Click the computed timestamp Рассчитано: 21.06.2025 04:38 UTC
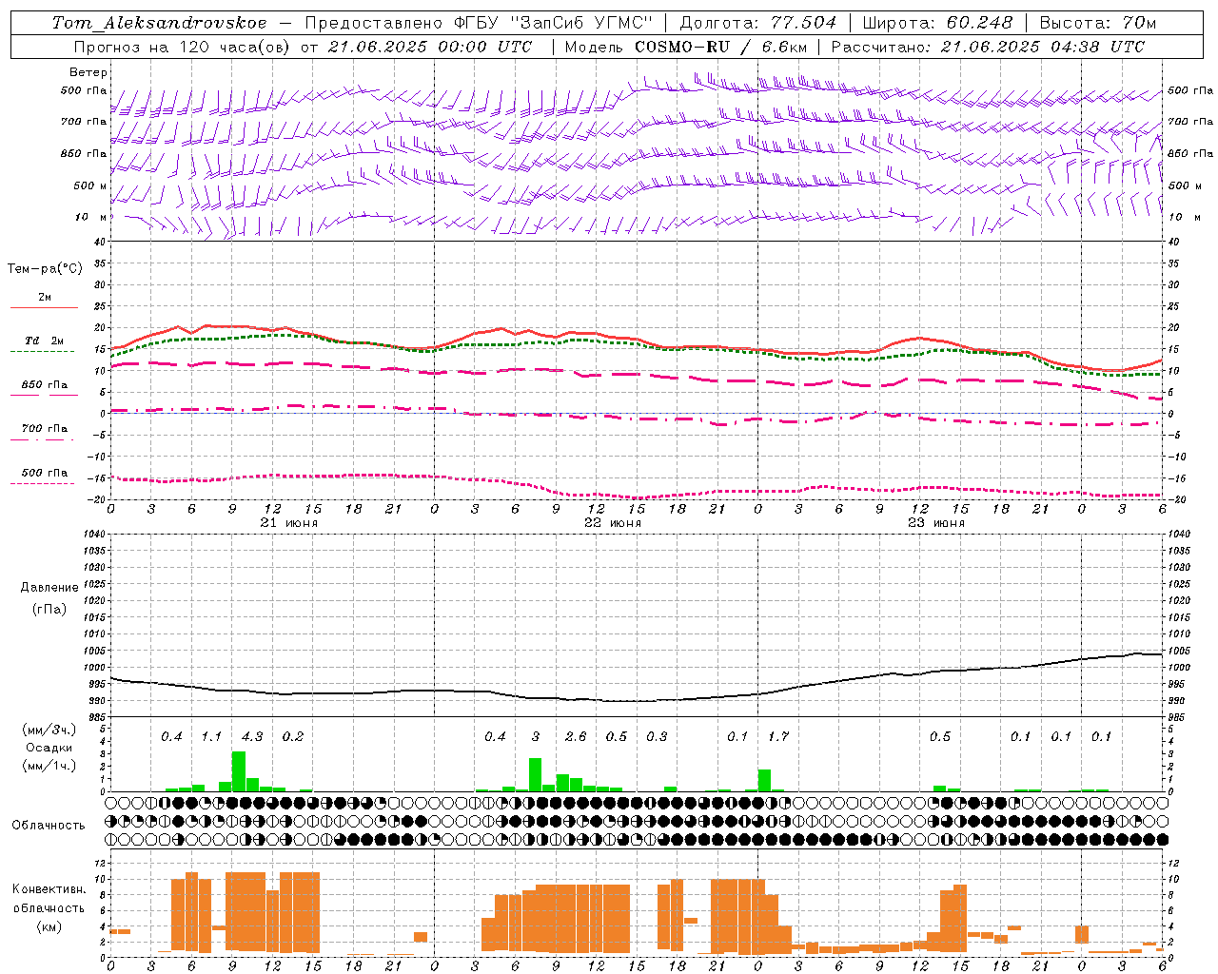The image size is (1218, 974). coord(988,47)
